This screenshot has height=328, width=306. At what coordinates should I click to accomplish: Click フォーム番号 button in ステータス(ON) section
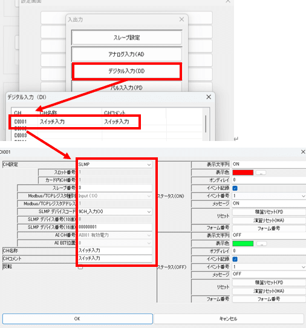point(269,228)
